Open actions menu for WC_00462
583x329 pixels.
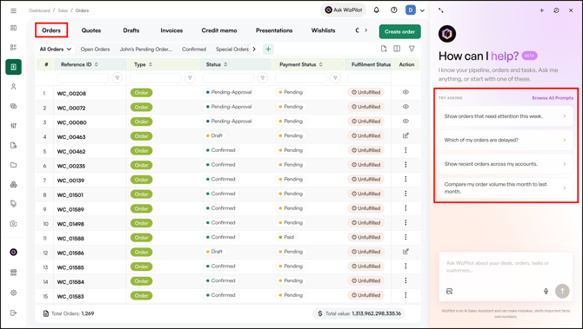point(405,150)
